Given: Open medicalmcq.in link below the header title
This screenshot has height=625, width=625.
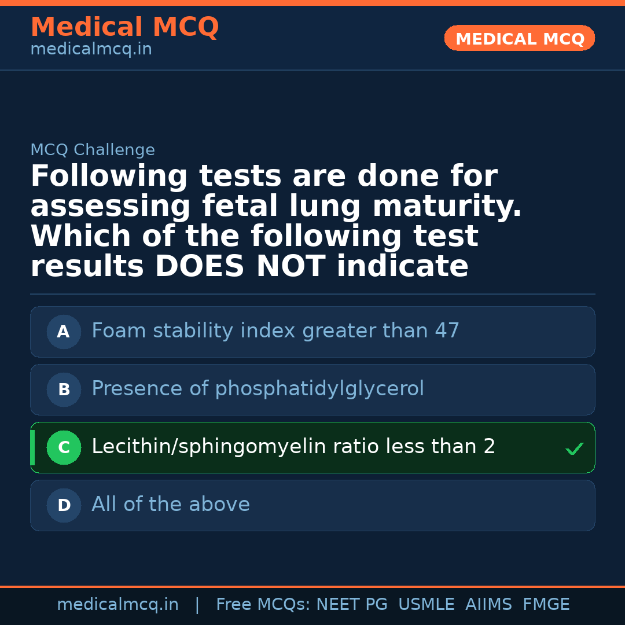Looking at the screenshot, I should pyautogui.click(x=91, y=50).
